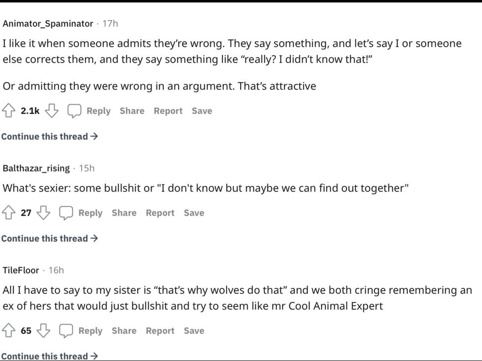Open TileFloor's username link
The height and width of the screenshot is (361, 482).
[x=21, y=270]
